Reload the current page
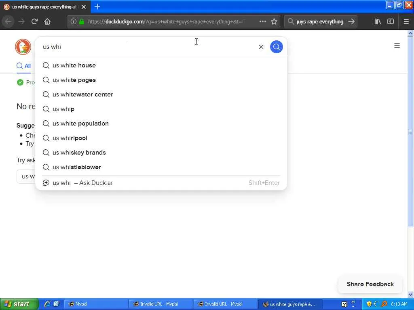The width and height of the screenshot is (414, 310). click(x=34, y=21)
